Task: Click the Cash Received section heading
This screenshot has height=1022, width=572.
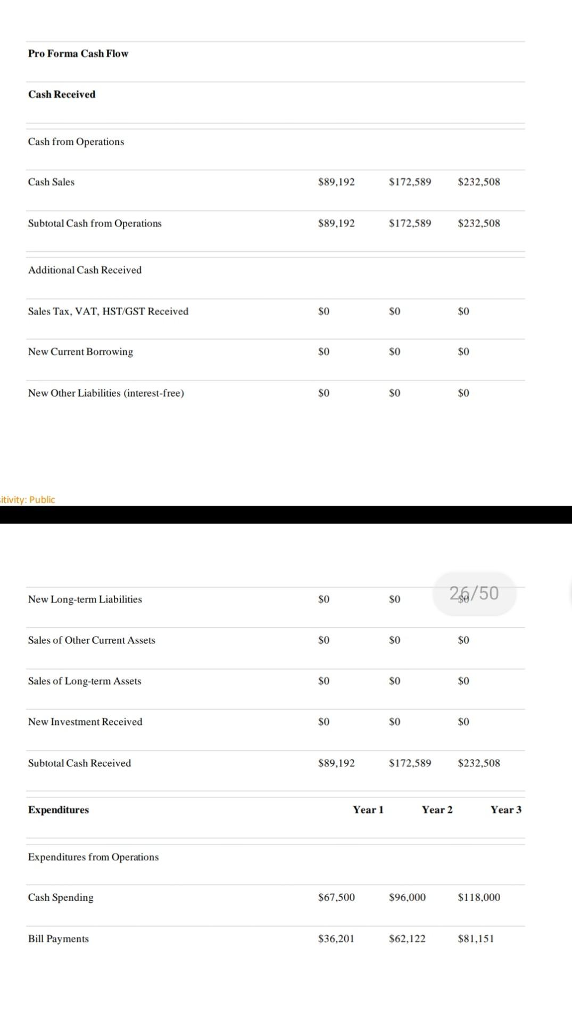Action: coord(62,94)
